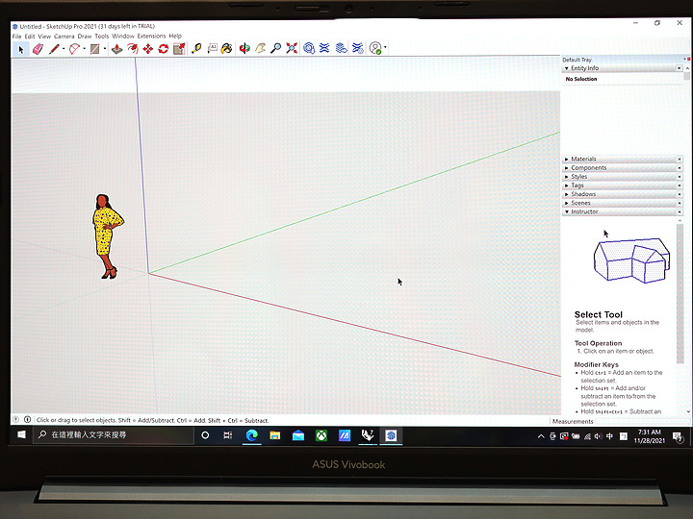The image size is (693, 519).
Task: Click the Instructor panel scrollbar
Action: click(x=680, y=293)
